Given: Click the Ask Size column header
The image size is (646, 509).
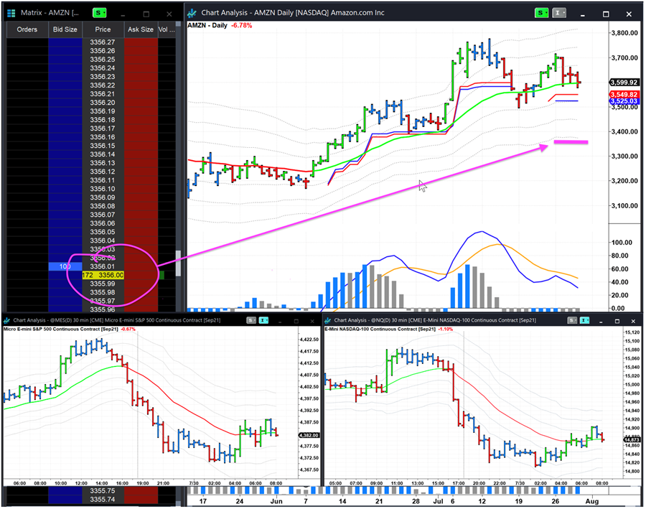Looking at the screenshot, I should 140,29.
